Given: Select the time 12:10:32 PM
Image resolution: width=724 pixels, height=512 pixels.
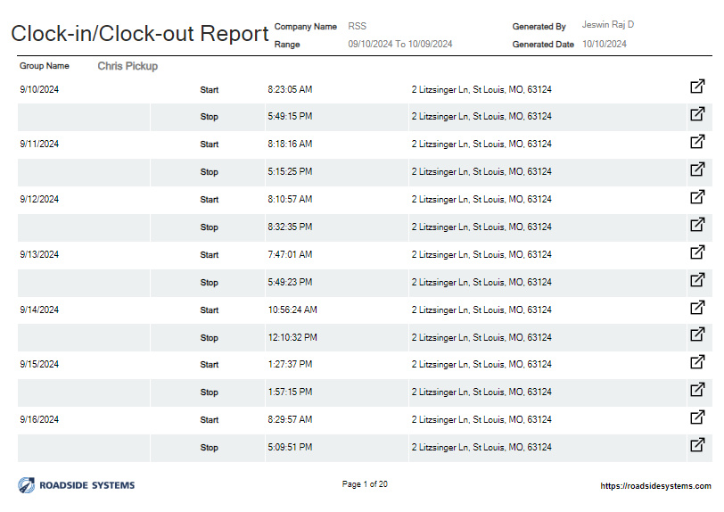Looking at the screenshot, I should [x=292, y=337].
